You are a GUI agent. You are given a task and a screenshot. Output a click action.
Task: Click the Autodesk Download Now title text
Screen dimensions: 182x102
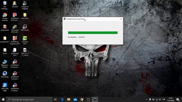[x=75, y=19]
